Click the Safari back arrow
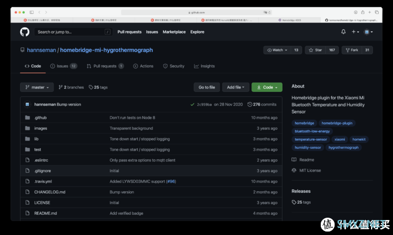Viewport: 393px width, 235px height. [x=39, y=12]
